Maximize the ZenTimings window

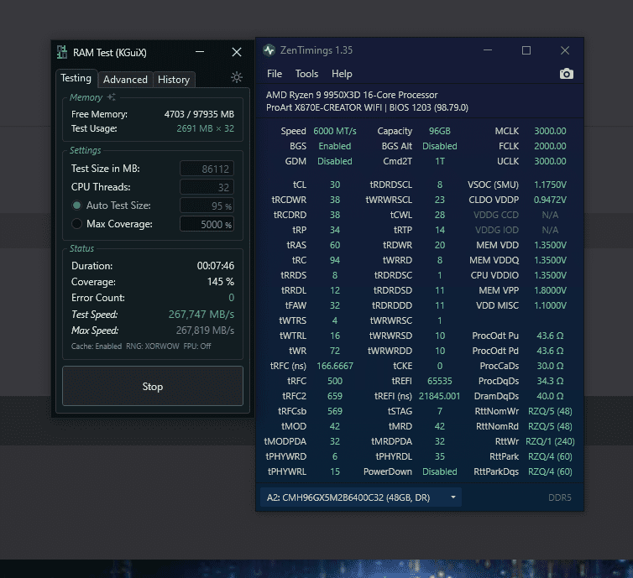coord(526,50)
